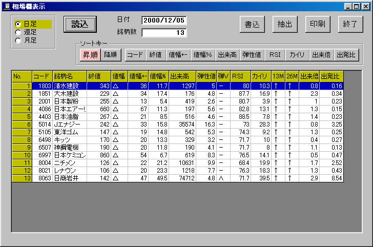Click the キッツ name cell

70,140
